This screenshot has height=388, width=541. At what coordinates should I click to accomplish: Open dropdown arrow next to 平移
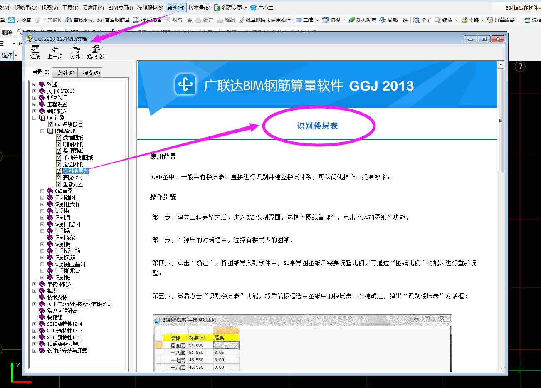(483, 20)
